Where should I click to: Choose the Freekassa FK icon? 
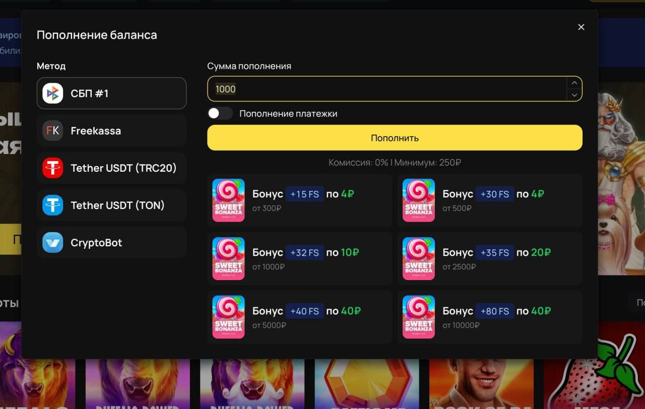coord(52,130)
